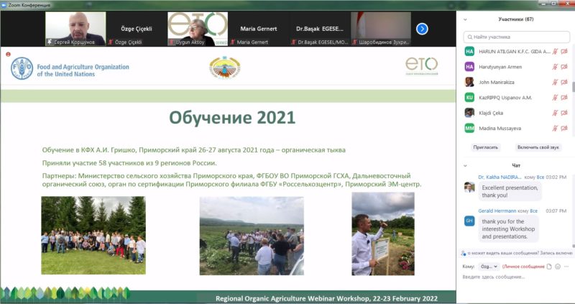Click Klajdi Çeka's camera-off icon
Image resolution: width=575 pixels, height=304 pixels.
(564, 113)
